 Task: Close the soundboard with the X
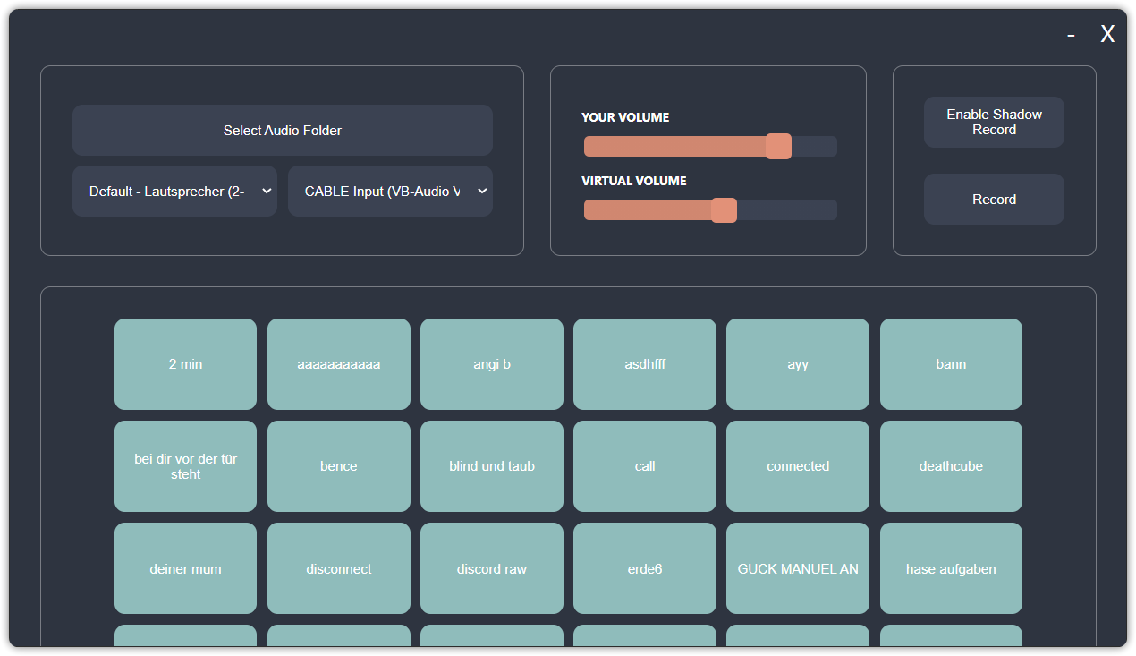[x=1107, y=35]
